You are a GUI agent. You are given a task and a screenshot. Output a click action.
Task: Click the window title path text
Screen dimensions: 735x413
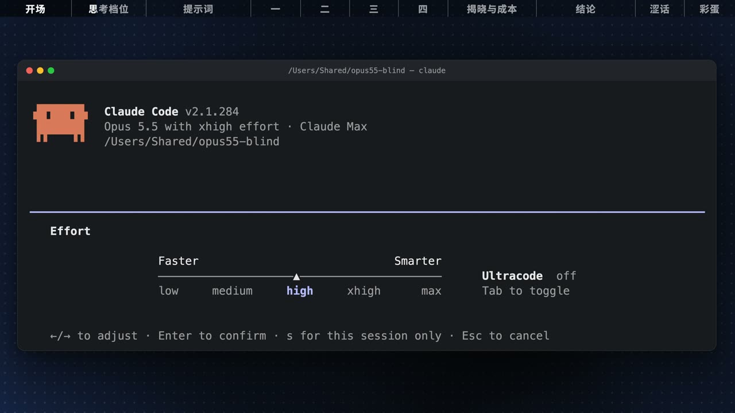pyautogui.click(x=367, y=71)
